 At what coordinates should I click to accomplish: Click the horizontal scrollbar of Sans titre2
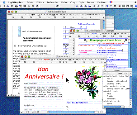click(71, 112)
